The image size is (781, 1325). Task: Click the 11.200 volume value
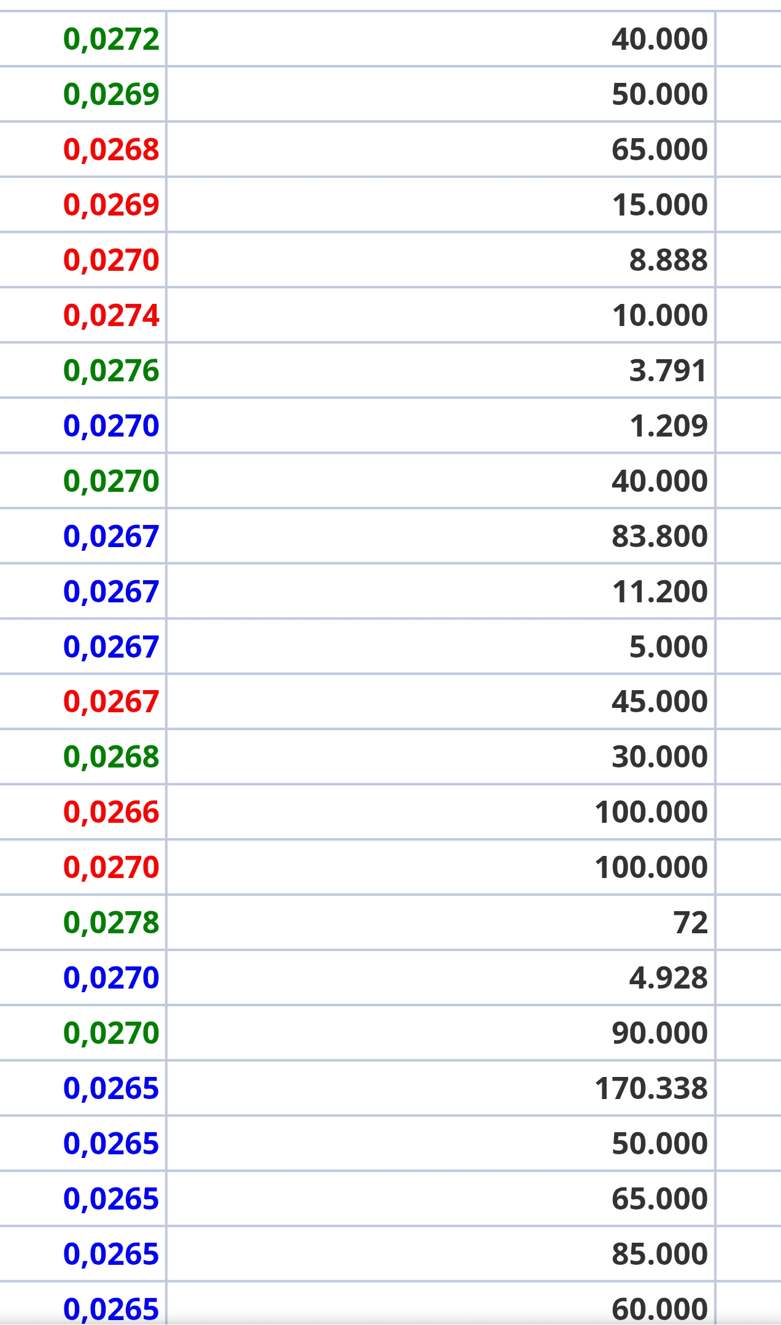659,591
